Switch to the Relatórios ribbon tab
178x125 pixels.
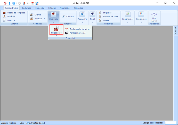pos(78,8)
